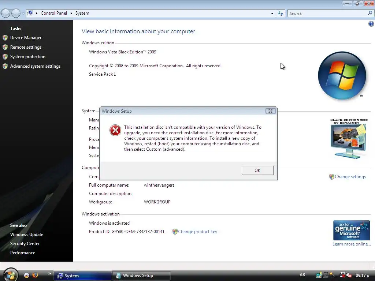Image resolution: width=375 pixels, height=281 pixels.
Task: Click the magnifier icon in the search box
Action: click(370, 14)
